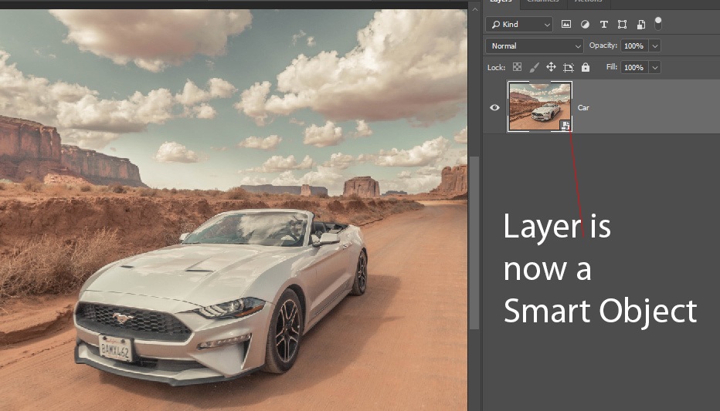Screen dimensions: 720x411
Task: Click prevent artboard auto-nesting lock icon
Action: coord(569,68)
